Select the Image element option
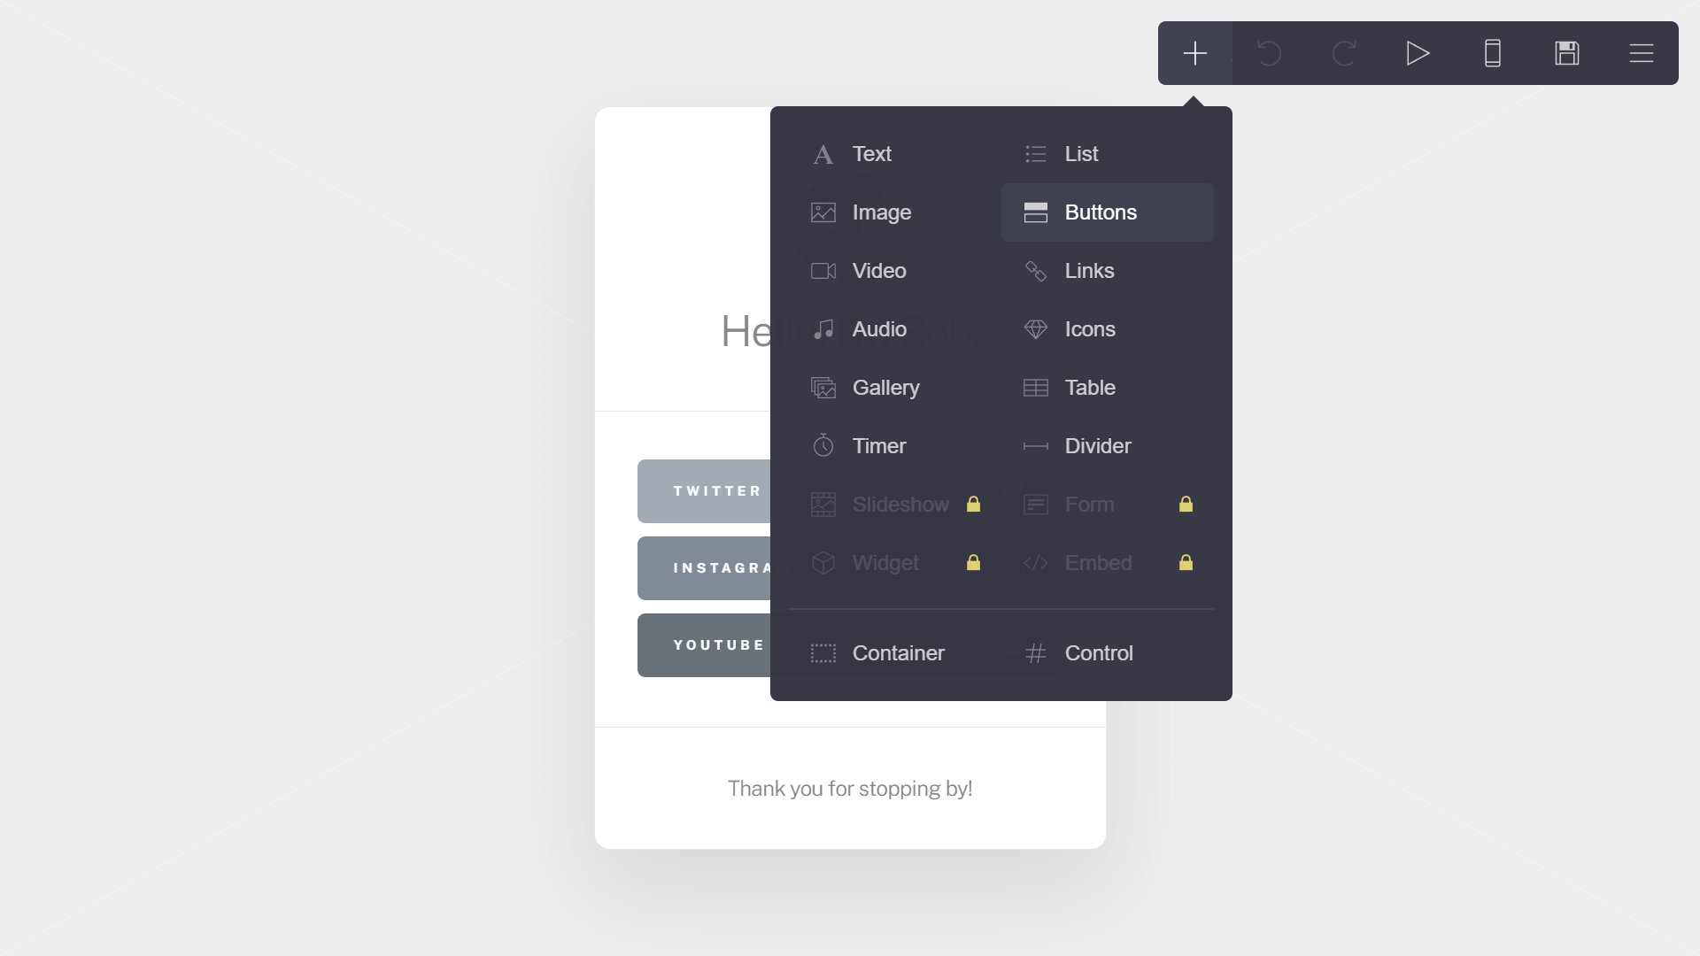Screen dimensions: 1700x956 click(x=882, y=212)
